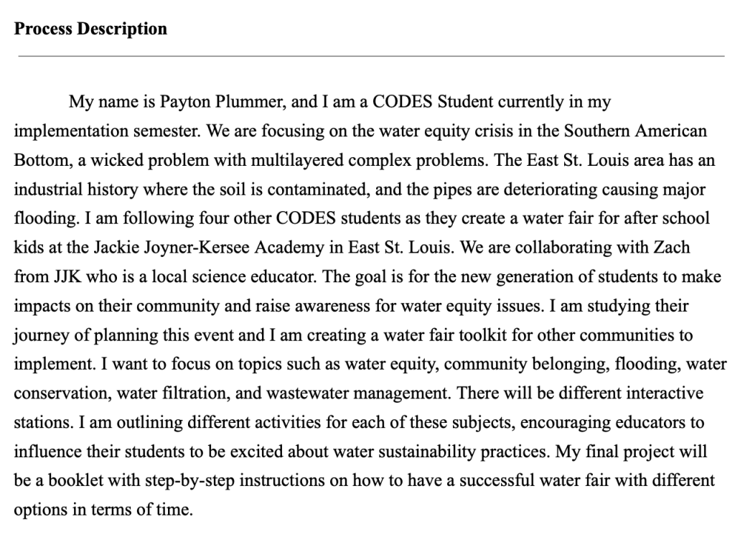Click the Process Description heading
The width and height of the screenshot is (735, 537).
[90, 29]
